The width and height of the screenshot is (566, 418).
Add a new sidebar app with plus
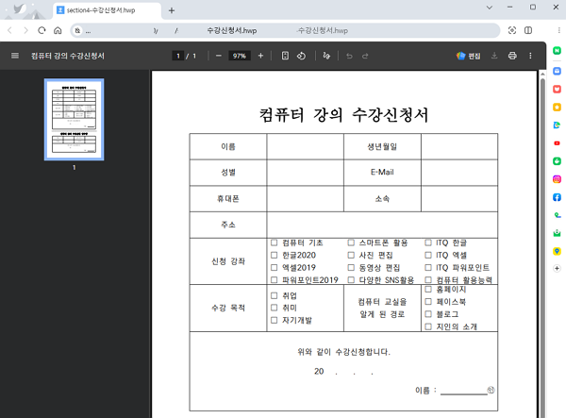coord(557,268)
